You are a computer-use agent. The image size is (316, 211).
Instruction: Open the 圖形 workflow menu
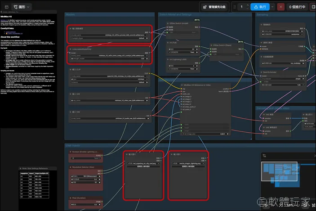[22, 7]
